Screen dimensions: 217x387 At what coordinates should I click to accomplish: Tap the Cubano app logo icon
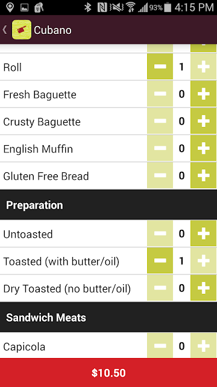(x=22, y=30)
